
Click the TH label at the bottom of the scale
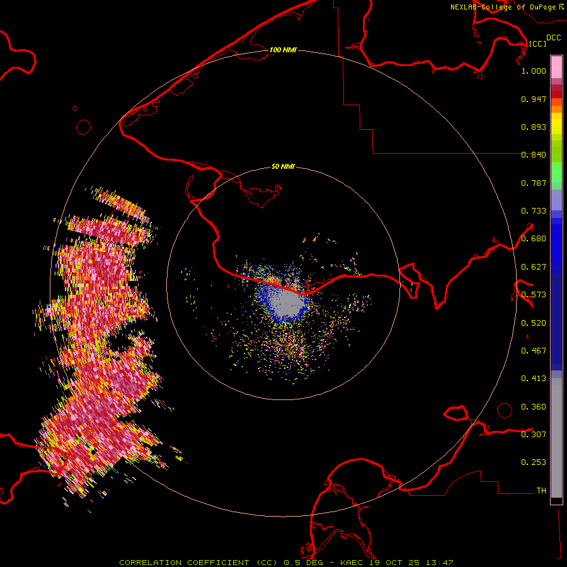click(541, 491)
